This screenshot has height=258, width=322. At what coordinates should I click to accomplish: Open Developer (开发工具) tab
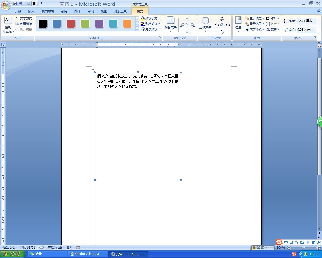tap(120, 11)
